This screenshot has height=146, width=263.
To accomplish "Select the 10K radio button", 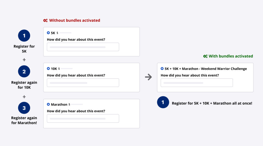I will point(48,69).
